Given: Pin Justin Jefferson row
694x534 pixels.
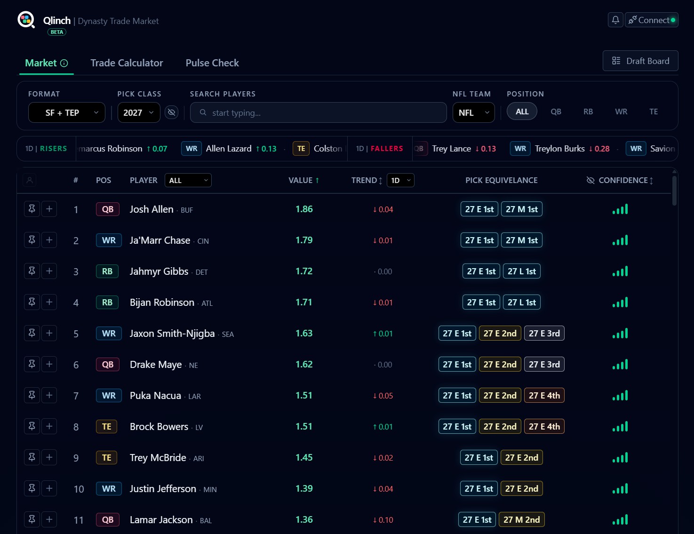Looking at the screenshot, I should [x=32, y=488].
